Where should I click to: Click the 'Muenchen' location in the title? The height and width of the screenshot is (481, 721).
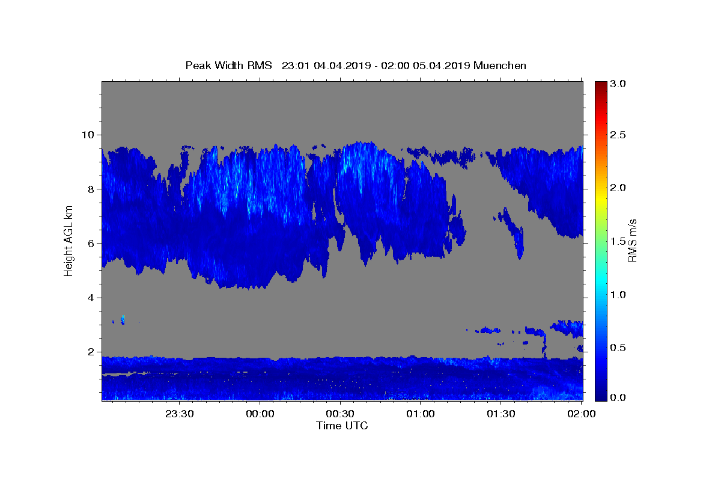click(x=500, y=66)
